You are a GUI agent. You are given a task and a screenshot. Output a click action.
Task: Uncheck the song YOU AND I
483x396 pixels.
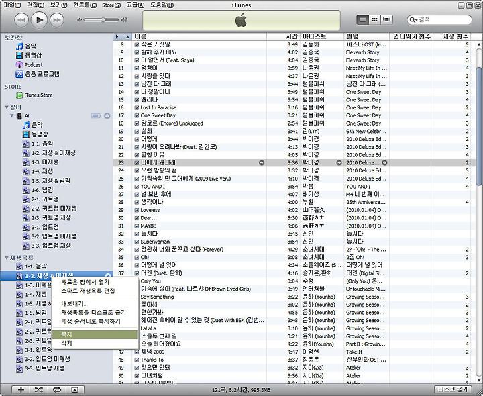(x=137, y=187)
